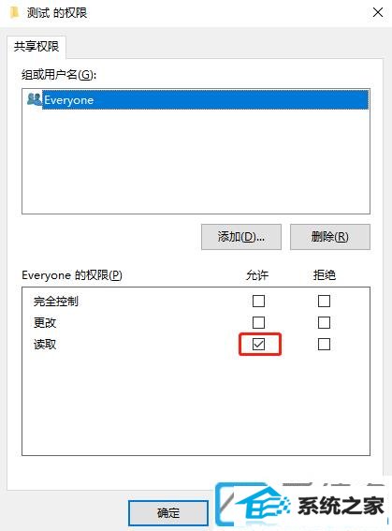Click the 更改 permission label
Viewport: 392px width, 531px height.
tap(45, 323)
